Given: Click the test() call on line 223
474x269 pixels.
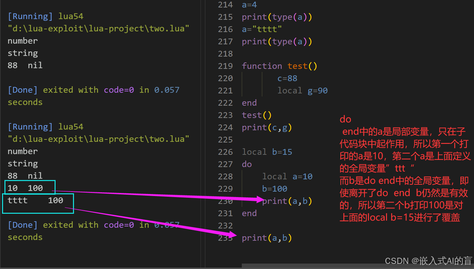Looking at the screenshot, I should click(257, 115).
